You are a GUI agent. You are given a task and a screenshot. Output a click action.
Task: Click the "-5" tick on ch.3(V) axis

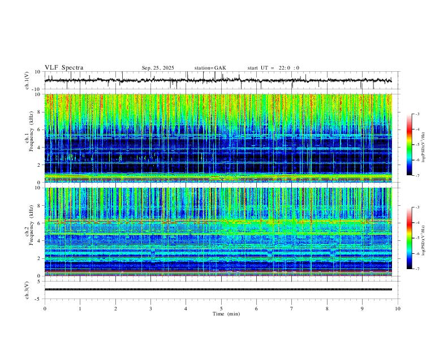coord(38,299)
